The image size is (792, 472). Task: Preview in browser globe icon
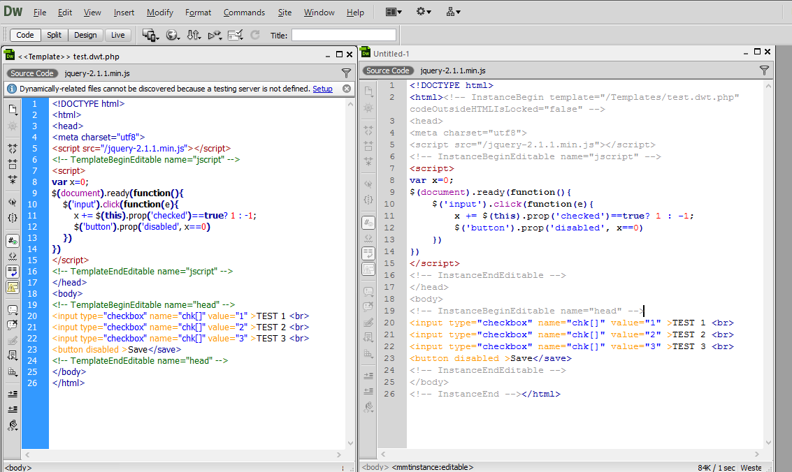(x=173, y=36)
